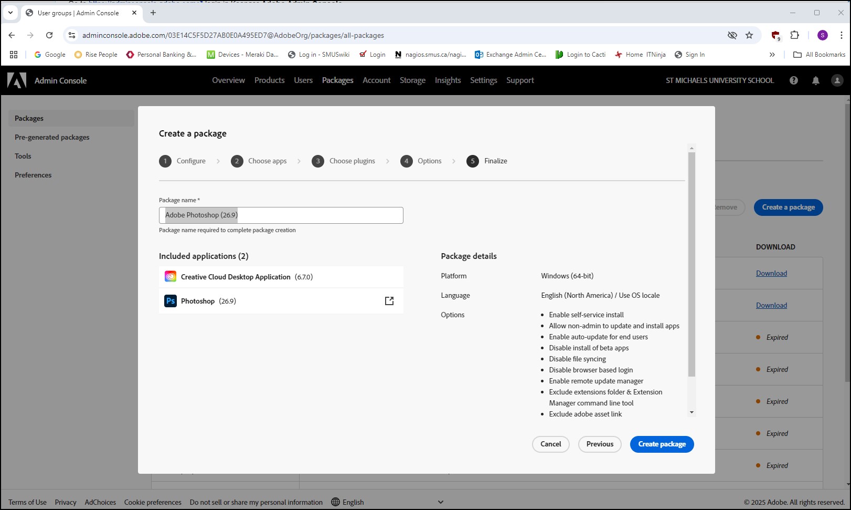Expand the hidden bookmarks chevron
Image resolution: width=851 pixels, height=510 pixels.
tap(772, 55)
